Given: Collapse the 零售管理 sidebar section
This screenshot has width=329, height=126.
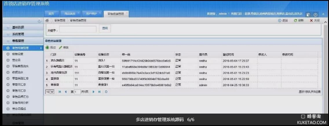Looking at the screenshot, I should tap(23, 41).
